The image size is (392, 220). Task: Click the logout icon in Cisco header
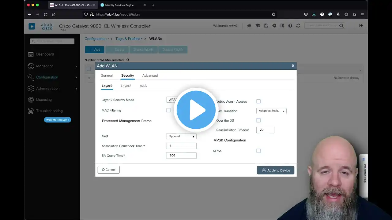click(x=361, y=26)
